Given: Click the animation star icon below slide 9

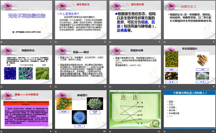Looking at the screenshot, I should 2,131.
